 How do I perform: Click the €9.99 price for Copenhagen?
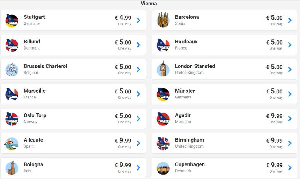[x=275, y=165]
